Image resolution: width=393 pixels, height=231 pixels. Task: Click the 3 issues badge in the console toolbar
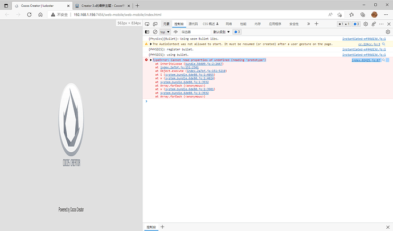pyautogui.click(x=237, y=32)
